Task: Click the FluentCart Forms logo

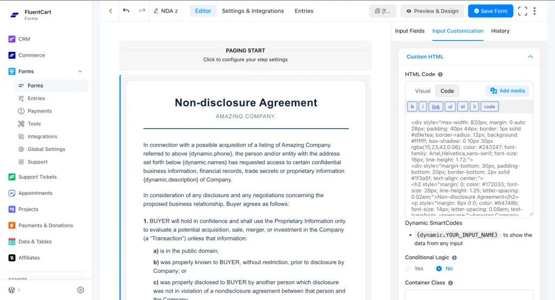Action: [x=15, y=15]
